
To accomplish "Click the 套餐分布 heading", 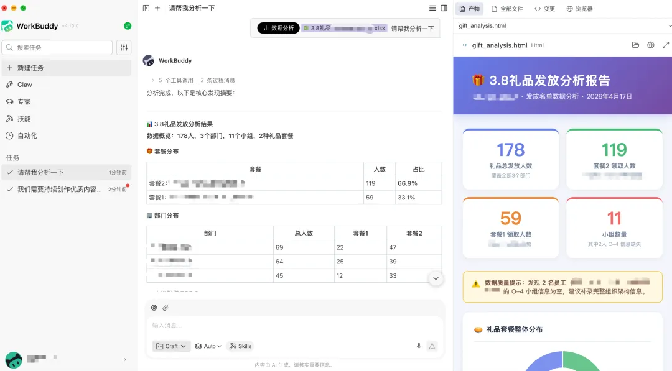I will [x=163, y=152].
